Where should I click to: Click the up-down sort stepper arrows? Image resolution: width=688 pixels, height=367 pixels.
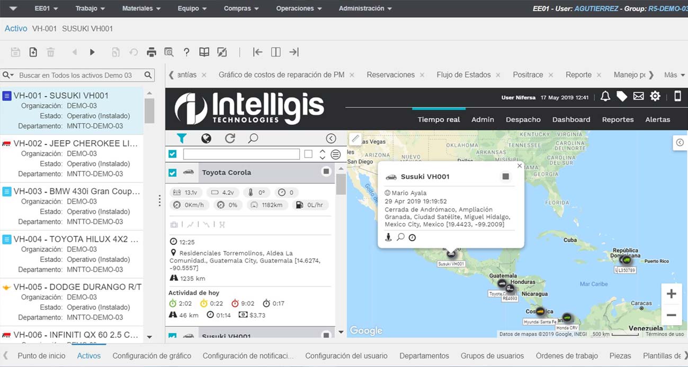point(322,154)
